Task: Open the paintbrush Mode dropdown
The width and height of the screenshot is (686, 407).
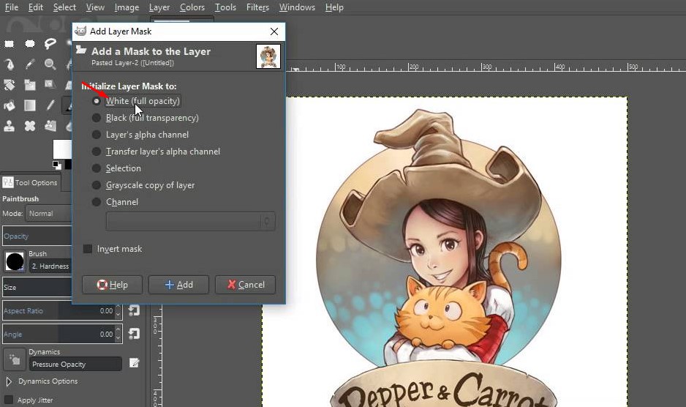Action: (48, 214)
